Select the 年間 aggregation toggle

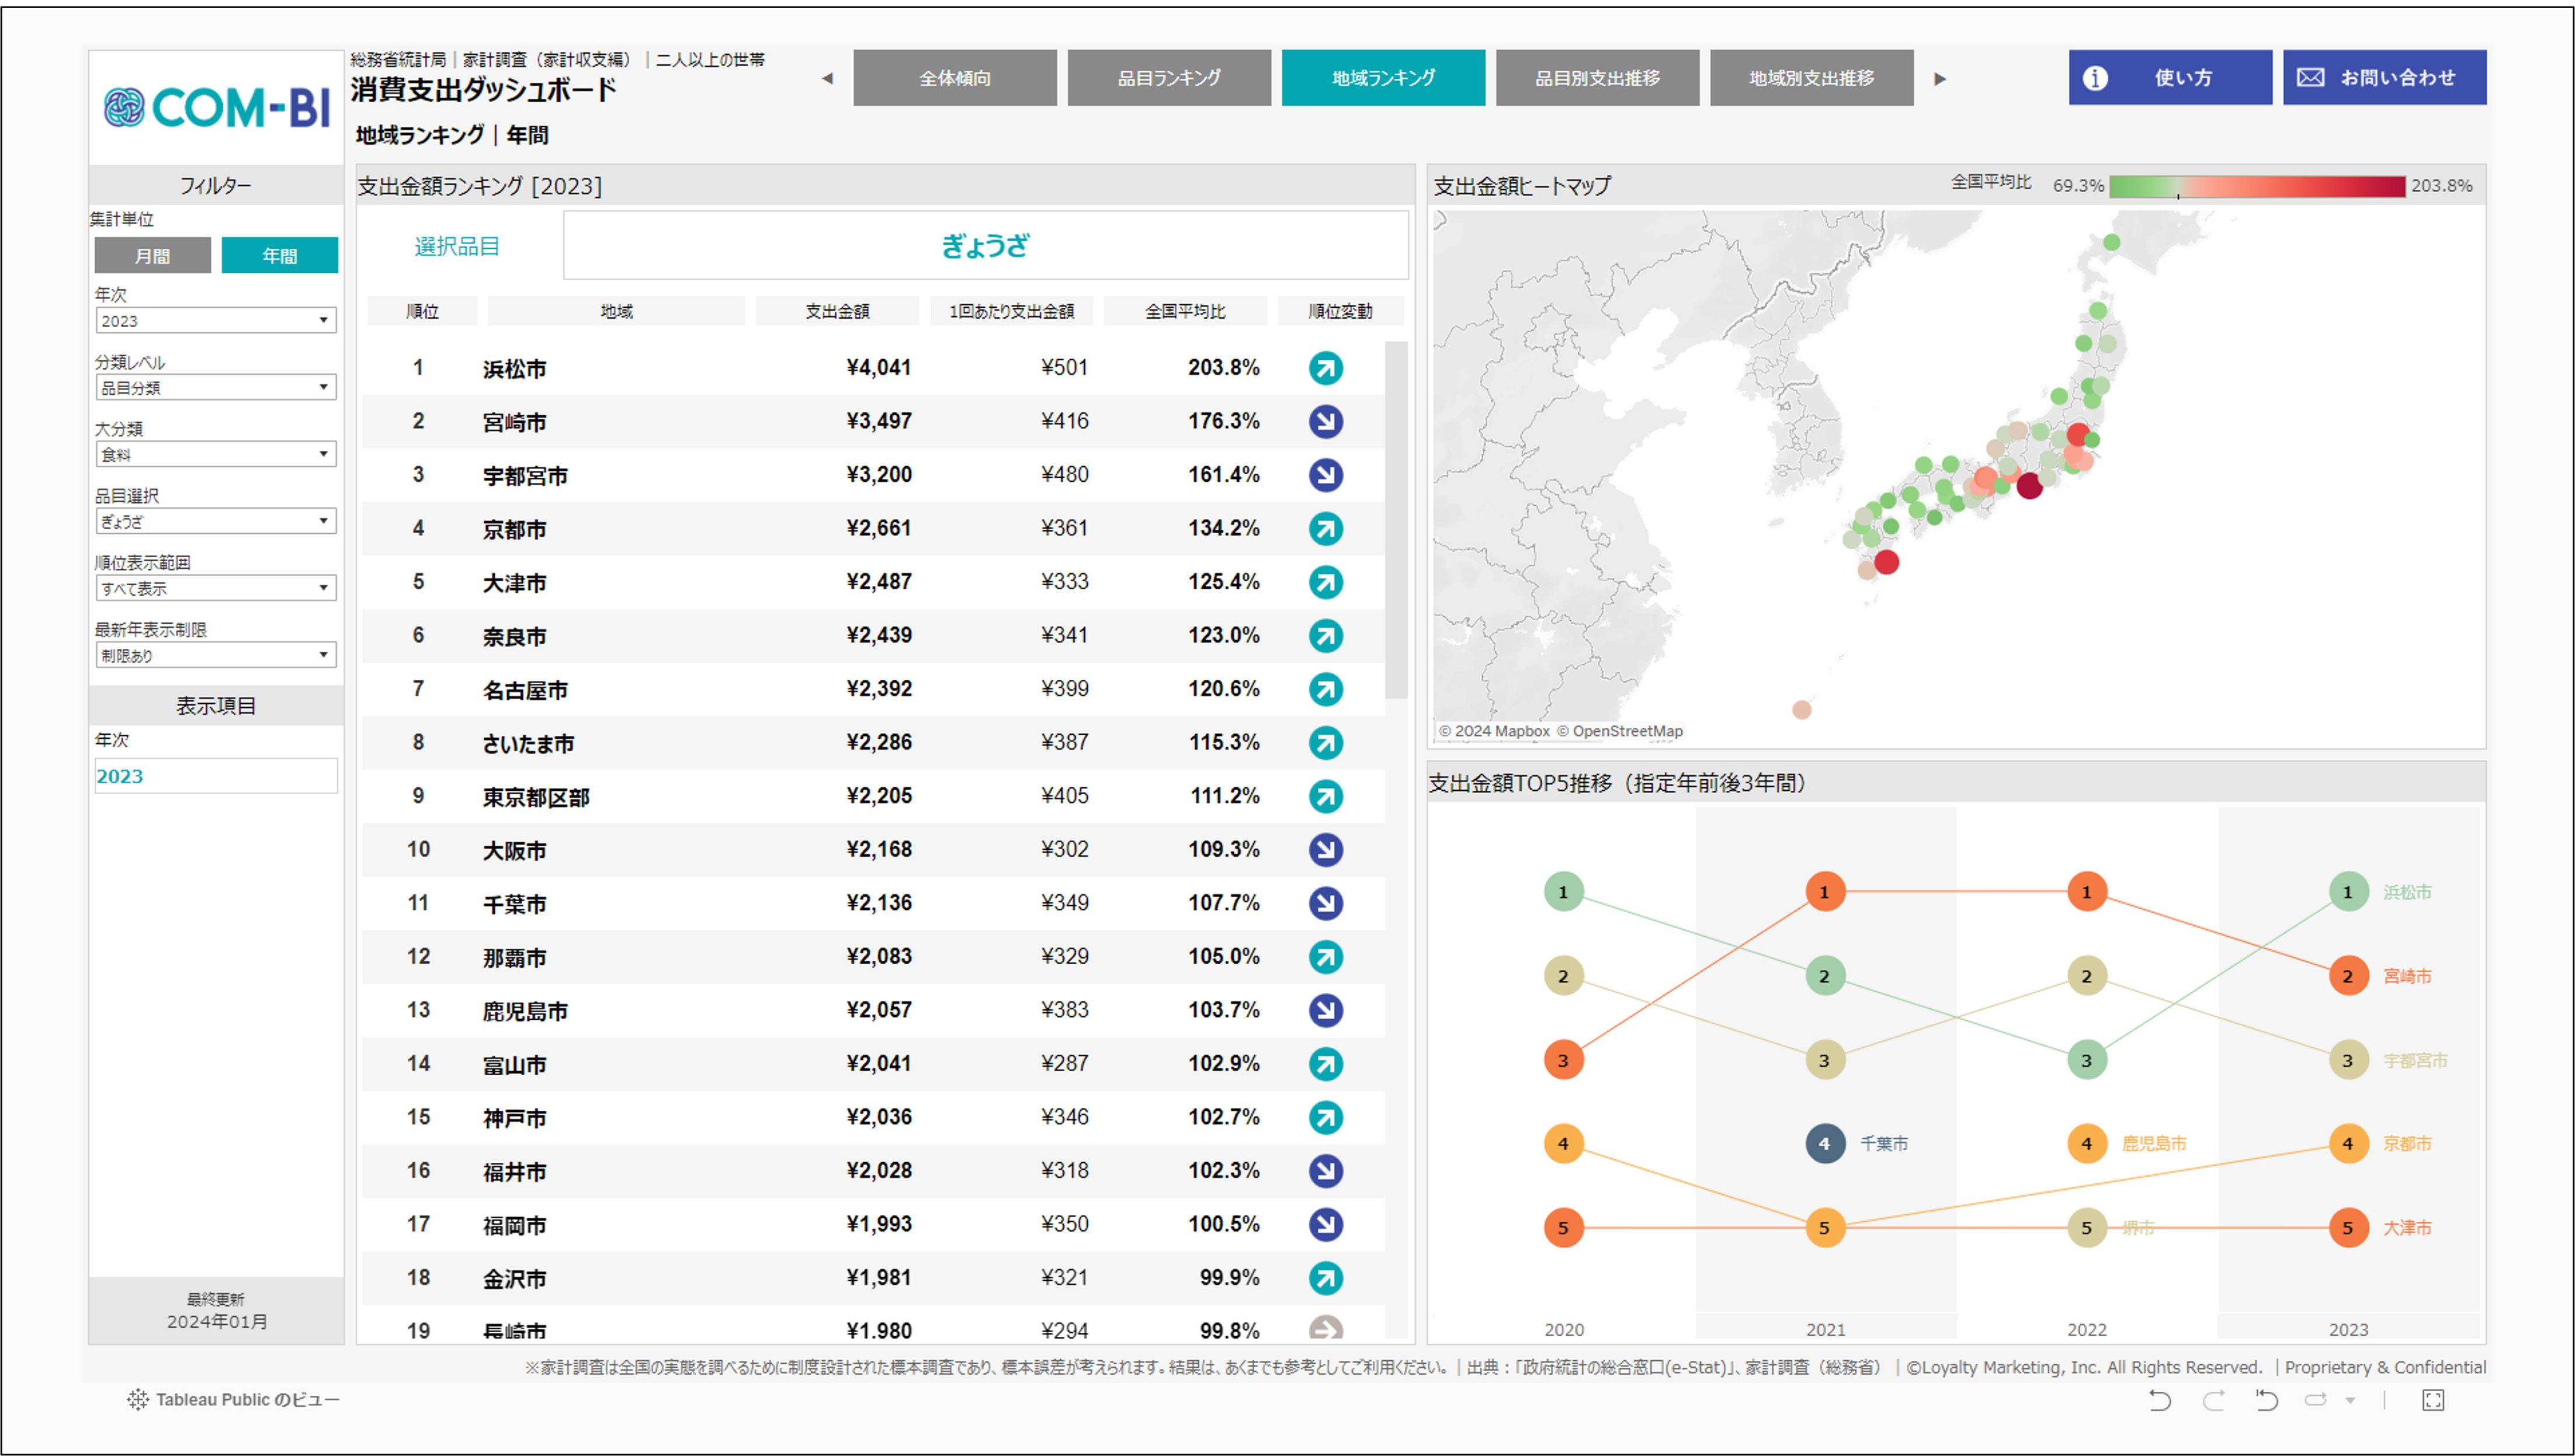click(x=279, y=255)
